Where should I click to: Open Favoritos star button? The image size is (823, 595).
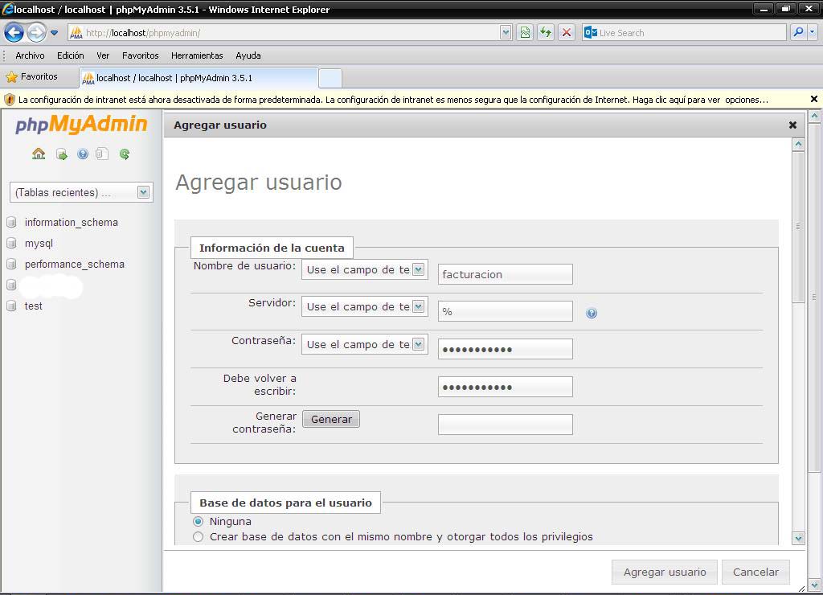click(31, 76)
